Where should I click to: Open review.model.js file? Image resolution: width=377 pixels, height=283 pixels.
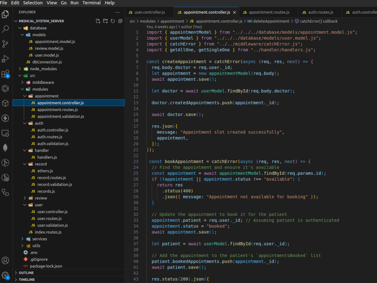[49, 48]
